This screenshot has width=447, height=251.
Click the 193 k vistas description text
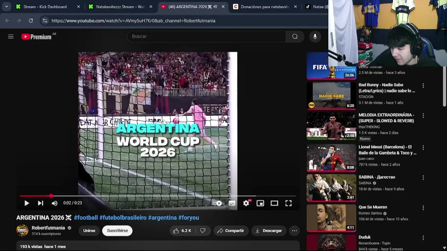pyautogui.click(x=43, y=246)
